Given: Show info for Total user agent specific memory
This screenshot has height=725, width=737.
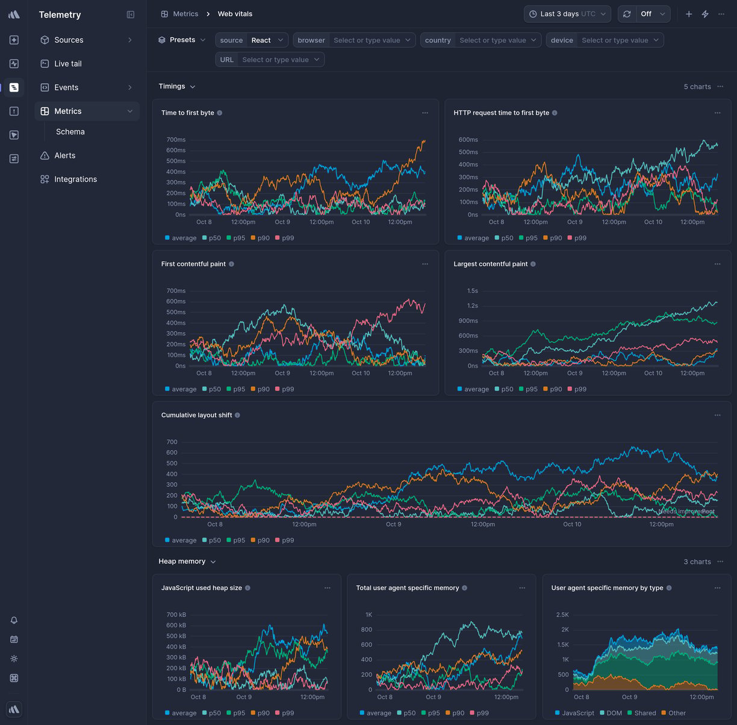Looking at the screenshot, I should [x=464, y=588].
